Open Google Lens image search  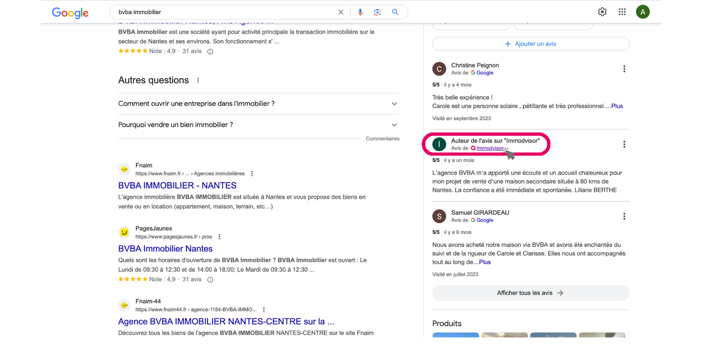377,12
